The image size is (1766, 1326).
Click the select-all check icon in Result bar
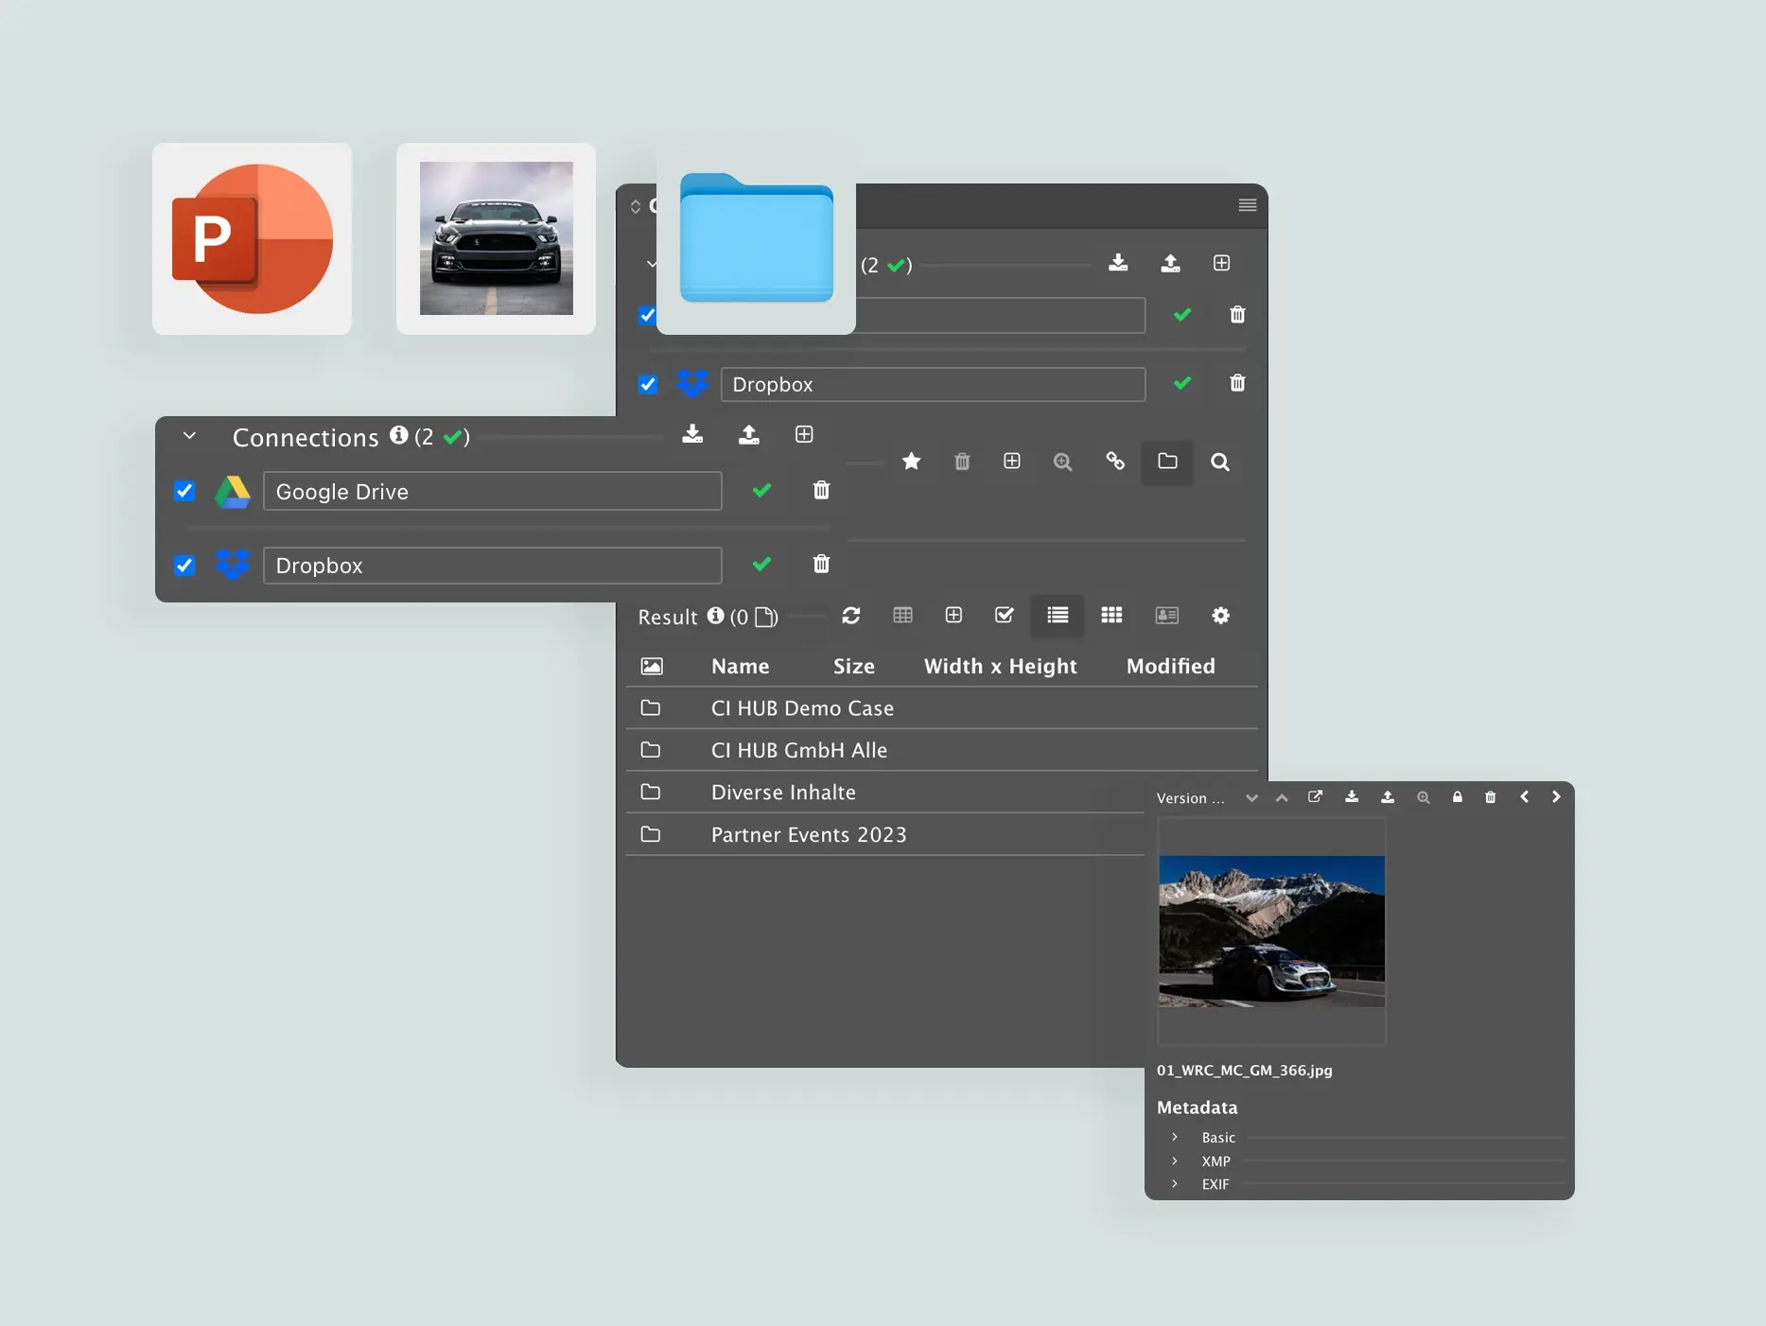coord(1005,615)
